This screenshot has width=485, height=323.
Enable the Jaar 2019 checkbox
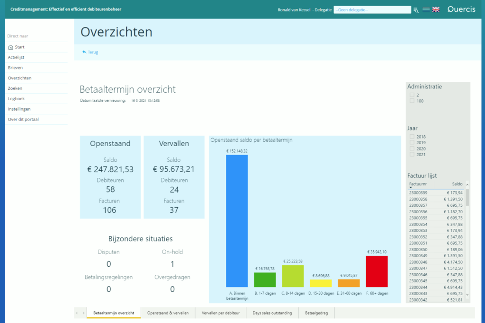(412, 142)
